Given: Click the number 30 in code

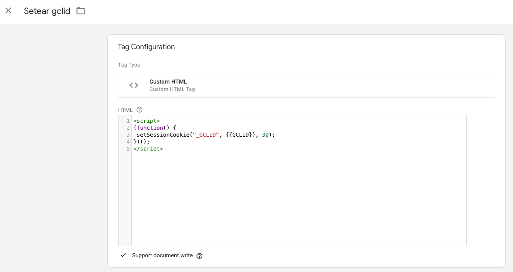Looking at the screenshot, I should pyautogui.click(x=265, y=135).
